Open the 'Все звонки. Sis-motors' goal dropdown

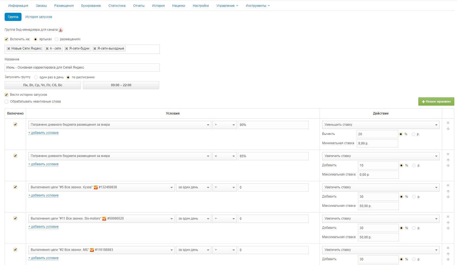pos(101,219)
